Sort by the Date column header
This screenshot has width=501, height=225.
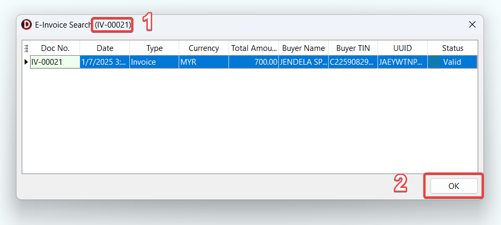(105, 48)
